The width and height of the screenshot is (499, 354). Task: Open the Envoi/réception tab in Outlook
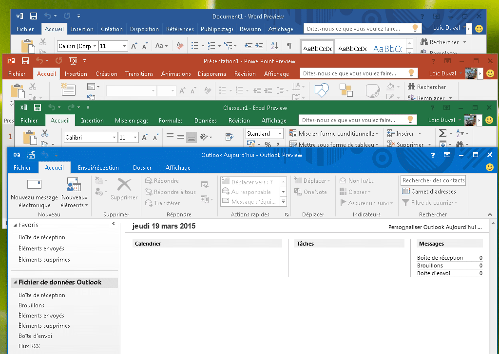[98, 168]
